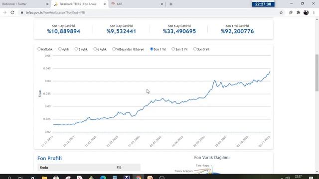Click the Türev Araçları pie chart label

[183, 171]
